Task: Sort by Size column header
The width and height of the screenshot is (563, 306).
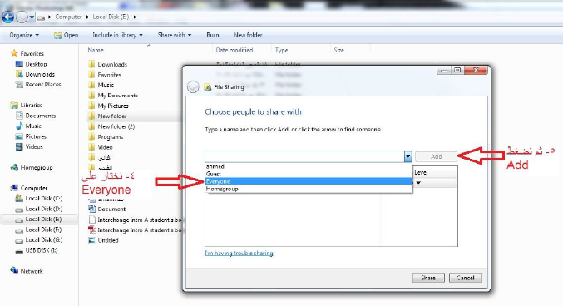Action: coord(339,50)
